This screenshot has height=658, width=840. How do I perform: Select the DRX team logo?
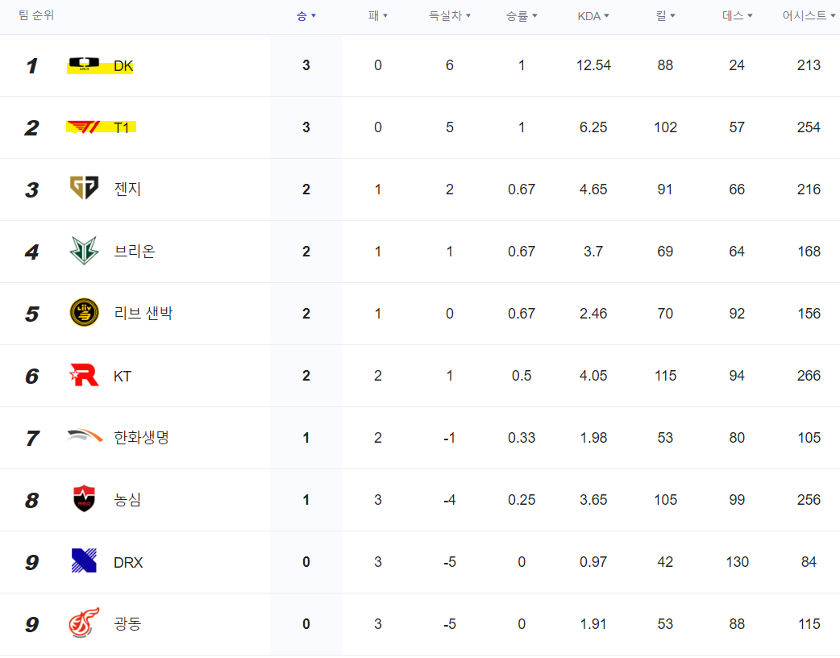pyautogui.click(x=83, y=562)
